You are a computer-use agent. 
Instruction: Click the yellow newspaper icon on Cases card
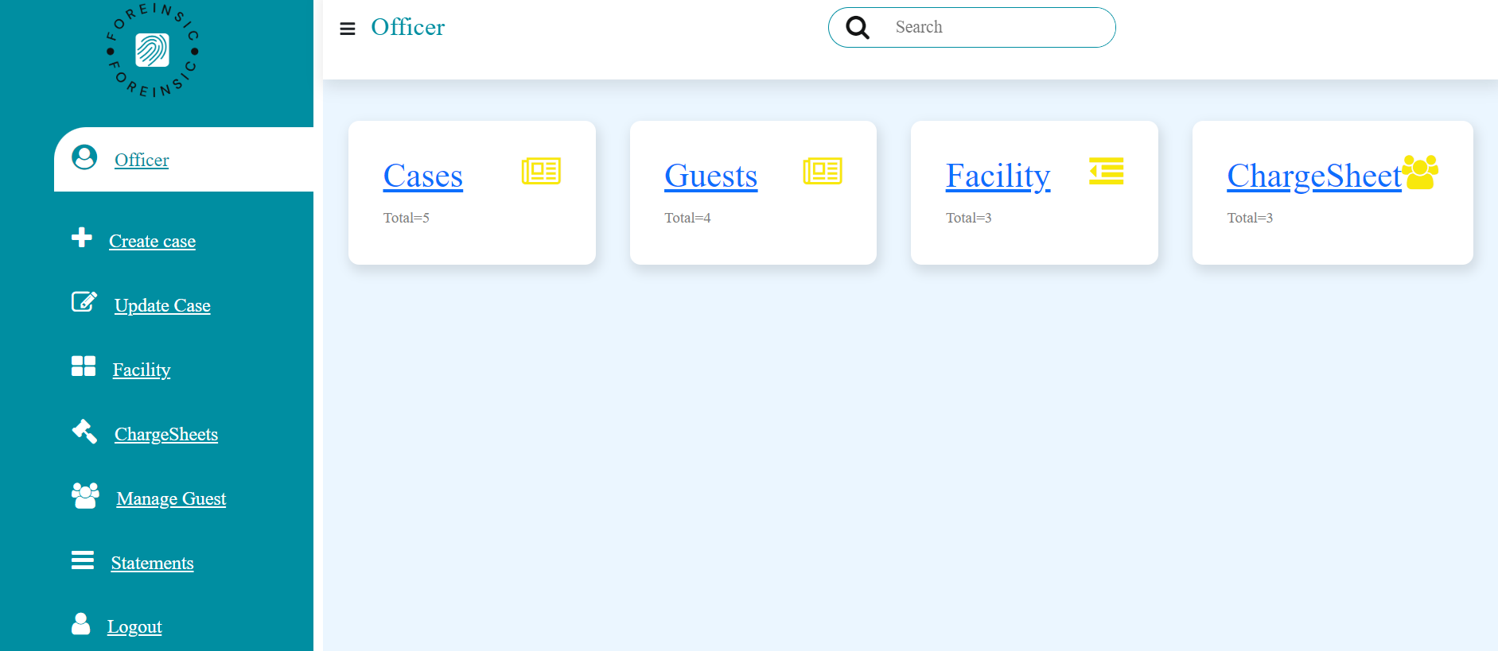click(x=541, y=171)
